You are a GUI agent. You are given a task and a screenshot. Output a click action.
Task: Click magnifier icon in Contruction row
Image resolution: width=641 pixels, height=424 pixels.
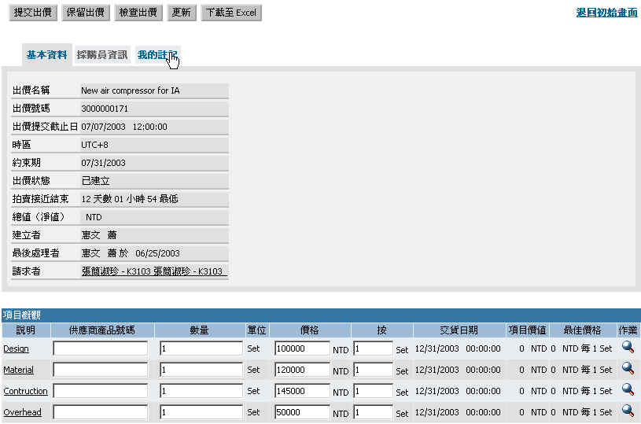point(628,389)
